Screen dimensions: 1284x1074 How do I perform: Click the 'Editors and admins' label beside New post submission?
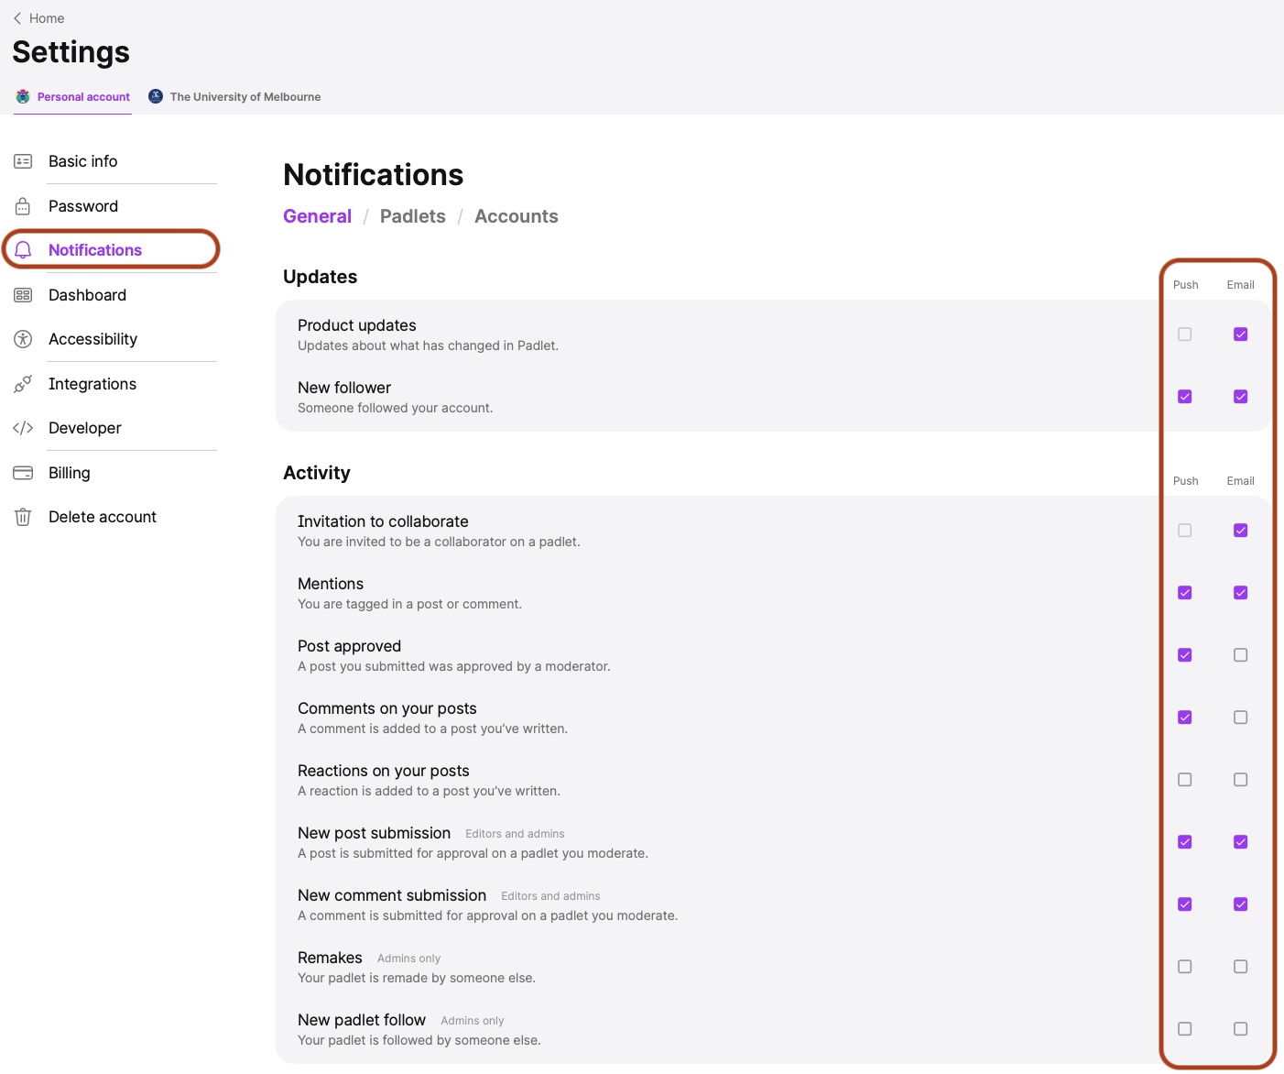[515, 834]
